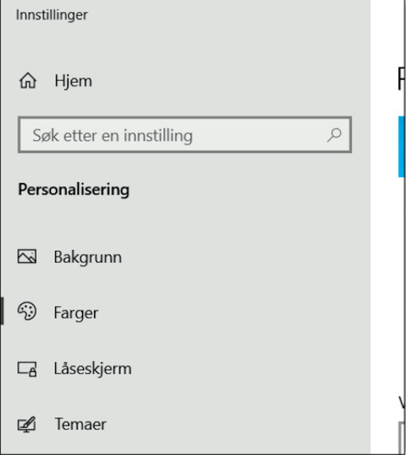The width and height of the screenshot is (406, 455).
Task: Click the selection bar beside Farger
Action: click(x=2, y=311)
